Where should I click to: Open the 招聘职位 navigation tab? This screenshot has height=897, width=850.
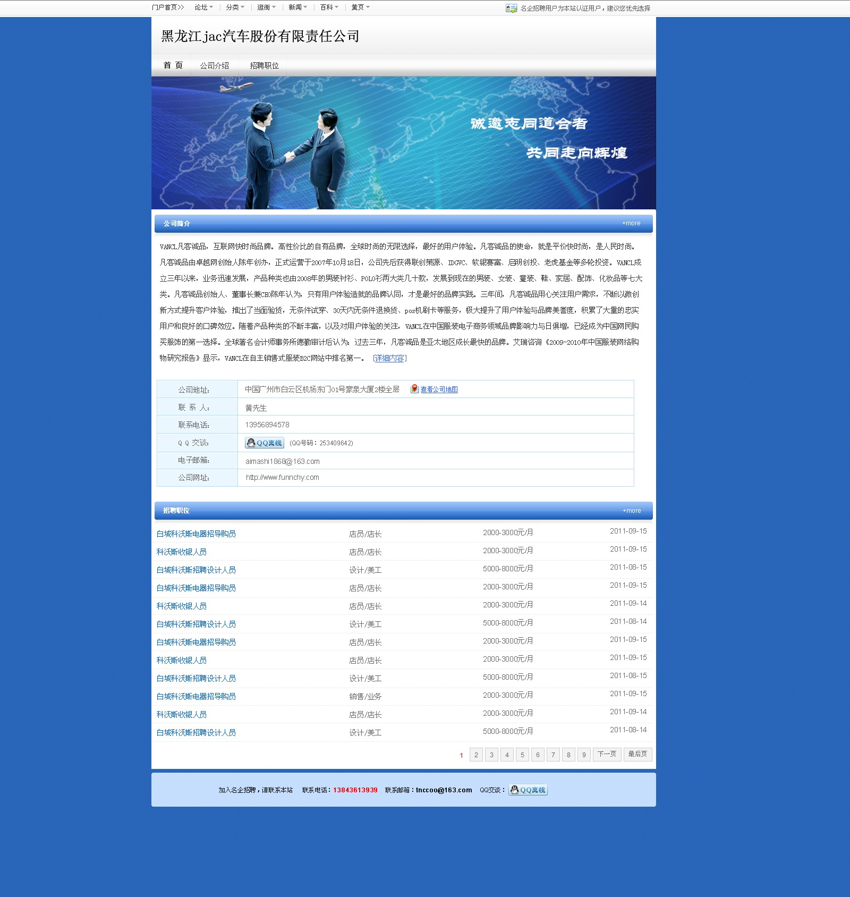(x=264, y=65)
